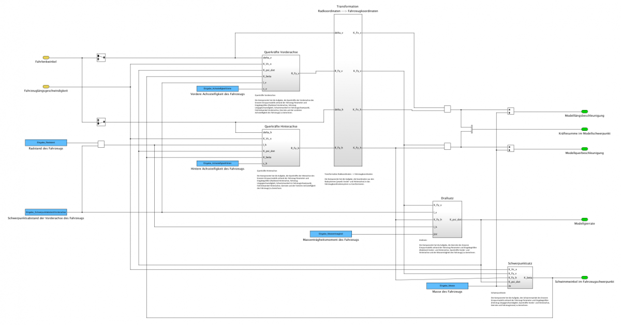
Task: Select the Modelllängsbeschleunigung green output port
Action: pos(584,111)
